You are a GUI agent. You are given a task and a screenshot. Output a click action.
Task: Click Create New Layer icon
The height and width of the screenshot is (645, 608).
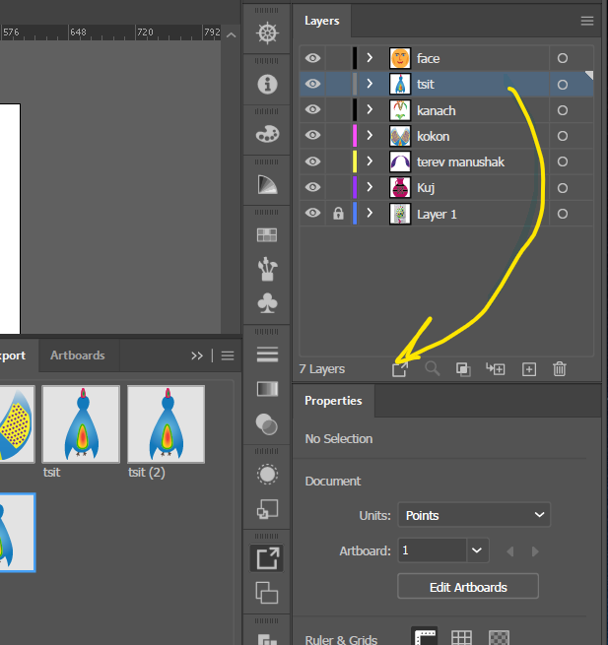click(x=529, y=369)
